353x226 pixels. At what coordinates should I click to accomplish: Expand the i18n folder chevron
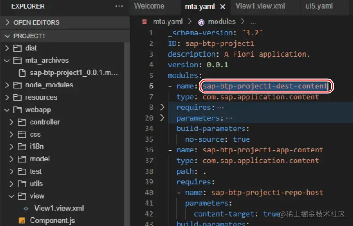click(12, 147)
